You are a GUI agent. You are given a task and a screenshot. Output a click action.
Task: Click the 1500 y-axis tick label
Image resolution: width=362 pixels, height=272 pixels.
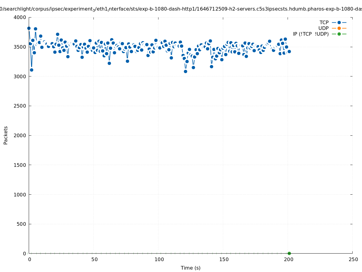[20, 165]
